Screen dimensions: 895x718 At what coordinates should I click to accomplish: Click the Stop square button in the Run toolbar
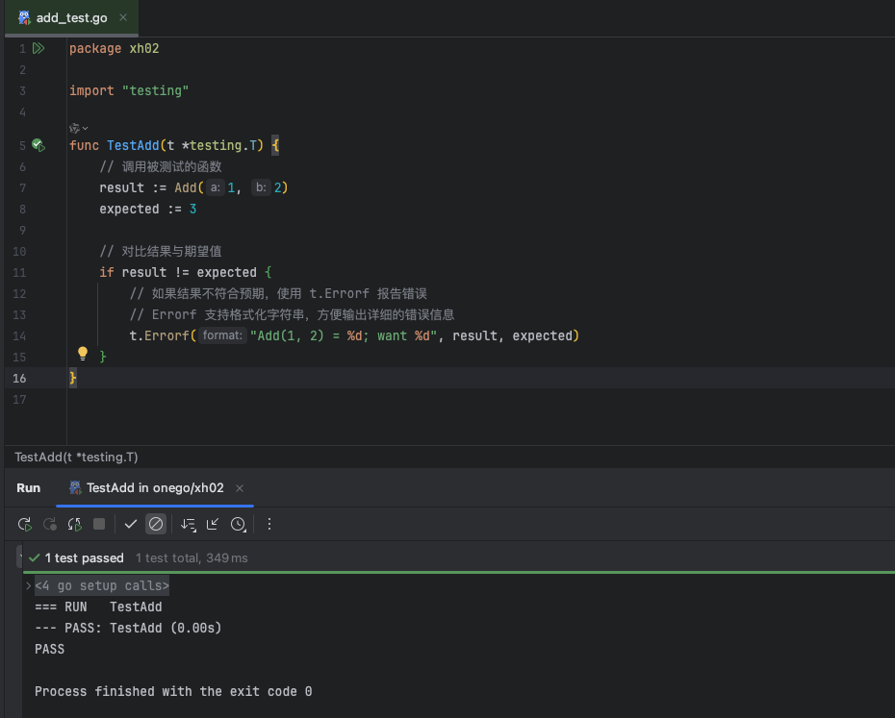[x=99, y=524]
